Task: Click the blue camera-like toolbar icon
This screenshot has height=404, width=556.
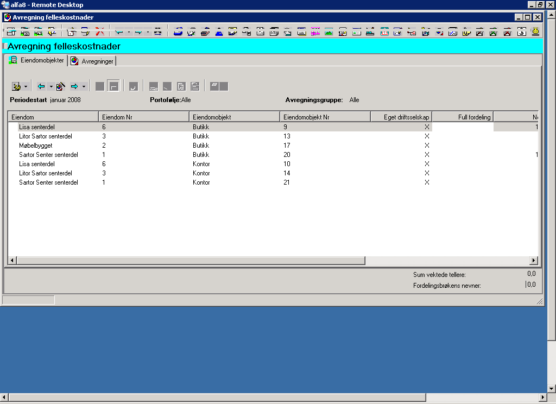Action: coord(426,32)
